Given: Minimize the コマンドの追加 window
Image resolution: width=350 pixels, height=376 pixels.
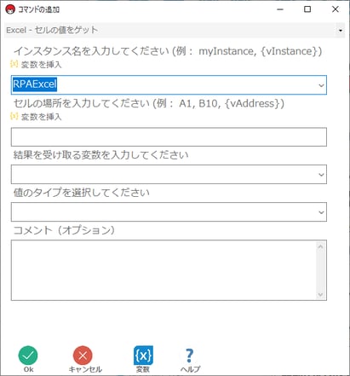Looking at the screenshot, I should click(280, 9).
